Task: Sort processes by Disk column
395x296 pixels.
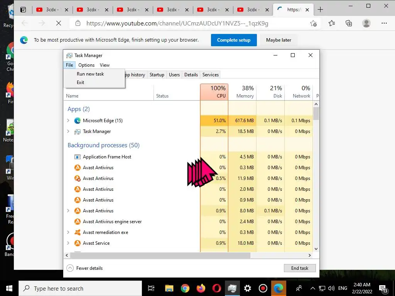Action: [270, 92]
